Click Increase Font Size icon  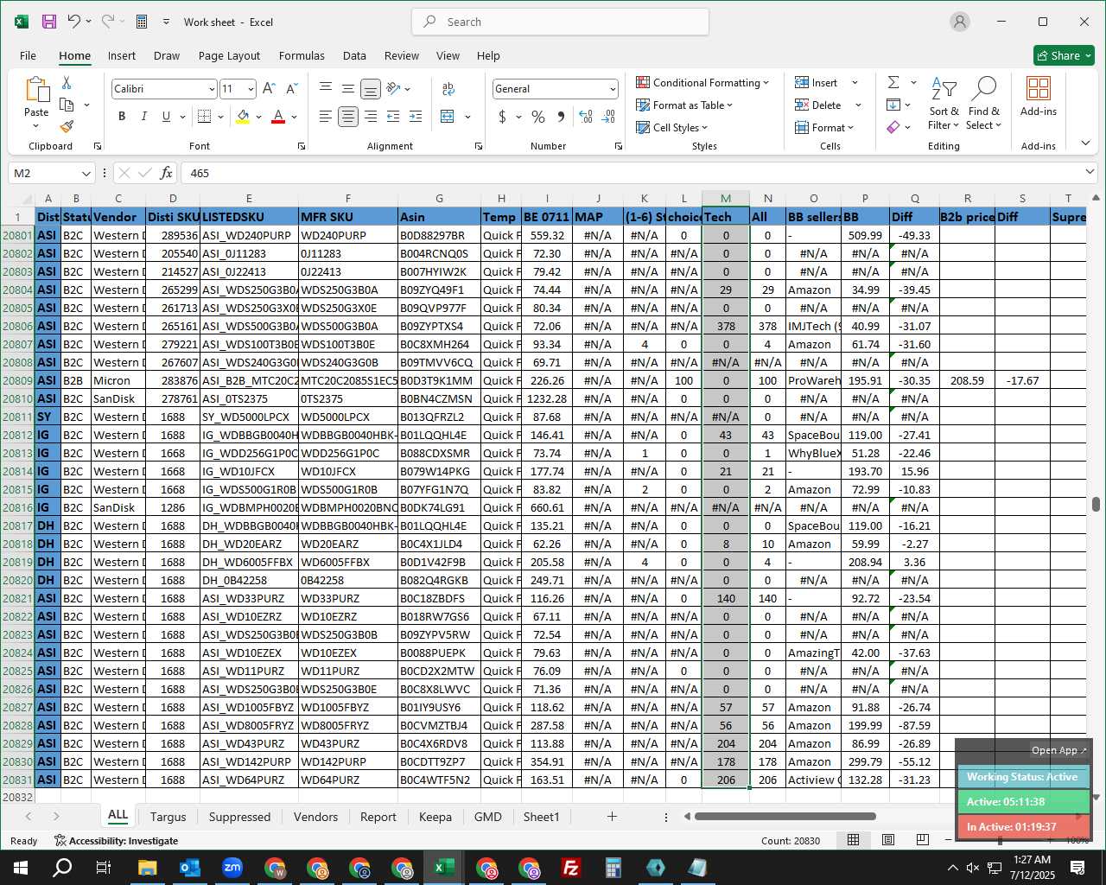tap(269, 88)
